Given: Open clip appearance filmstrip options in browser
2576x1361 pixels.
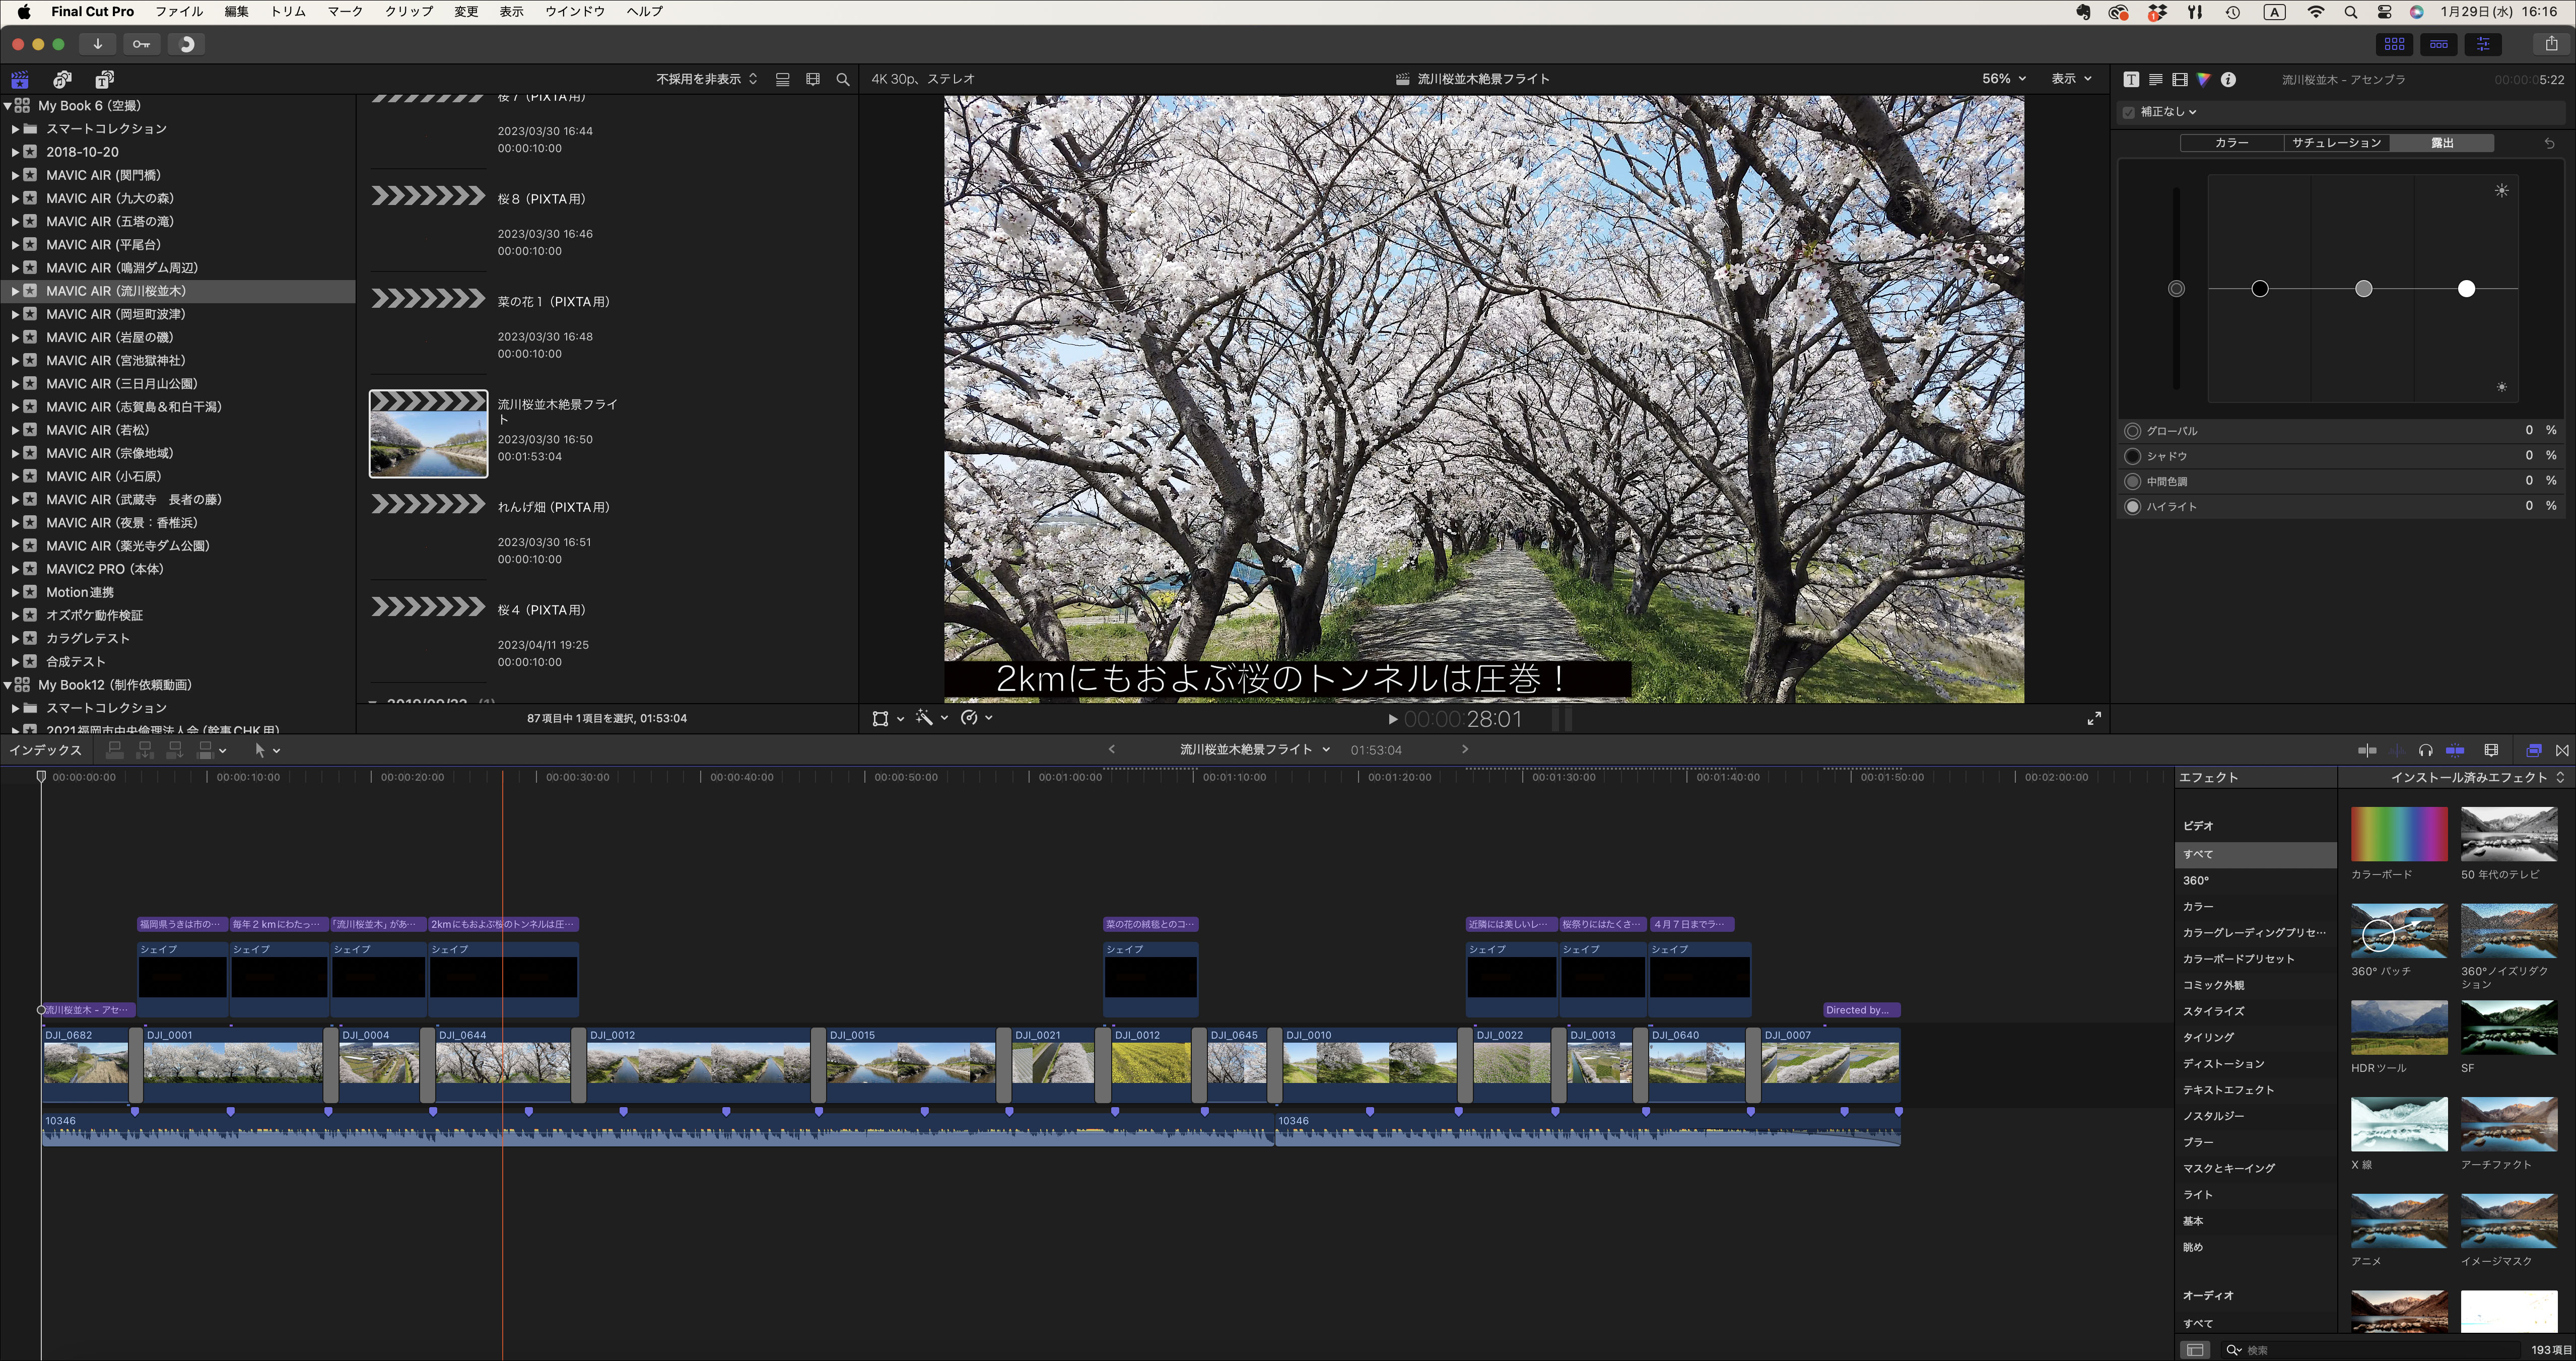Looking at the screenshot, I should 813,79.
